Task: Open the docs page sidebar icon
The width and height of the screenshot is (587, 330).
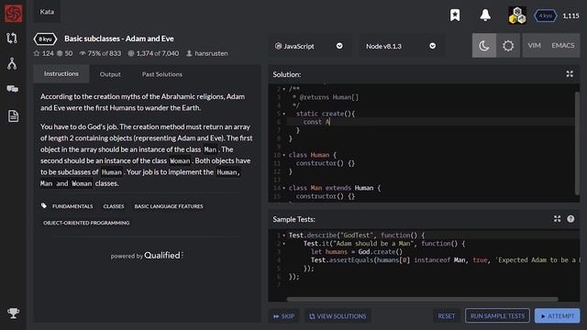Action: pos(13,116)
